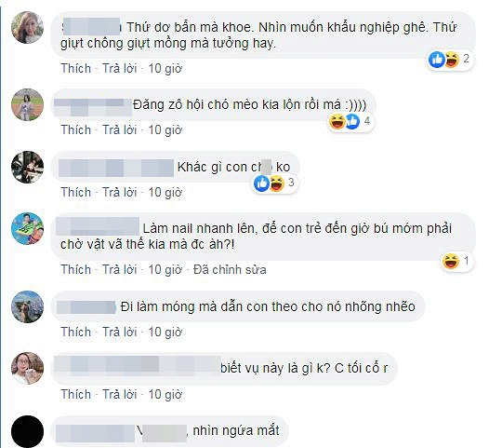Open first commenter's profile picture
The width and height of the screenshot is (502, 448).
[x=27, y=27]
